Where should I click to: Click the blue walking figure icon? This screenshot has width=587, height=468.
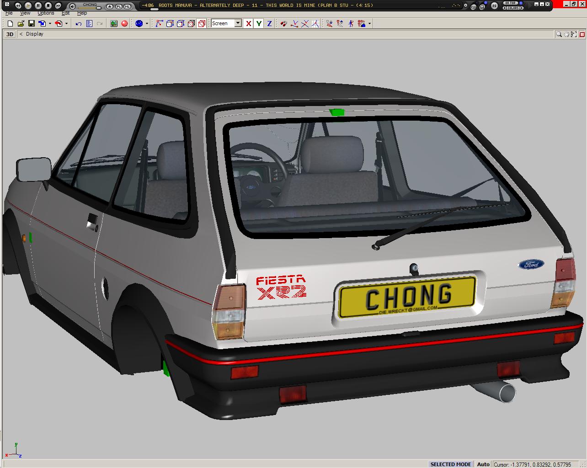pos(351,23)
